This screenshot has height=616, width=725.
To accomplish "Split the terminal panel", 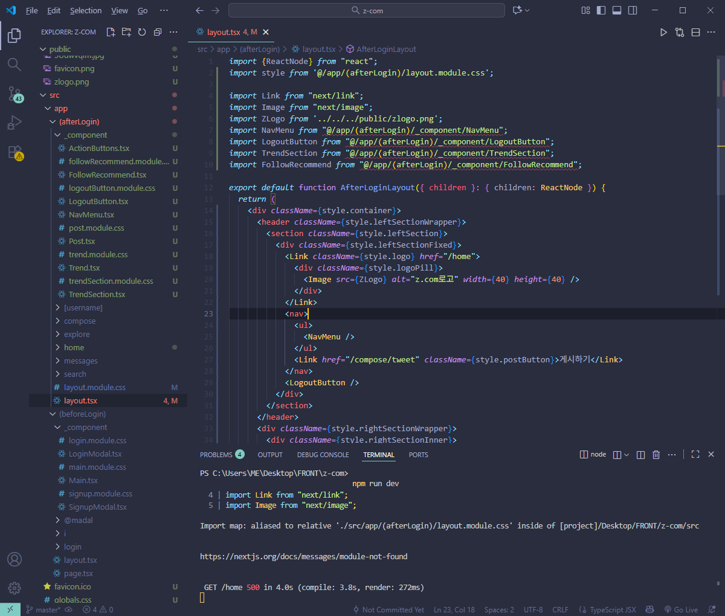I will pyautogui.click(x=640, y=455).
